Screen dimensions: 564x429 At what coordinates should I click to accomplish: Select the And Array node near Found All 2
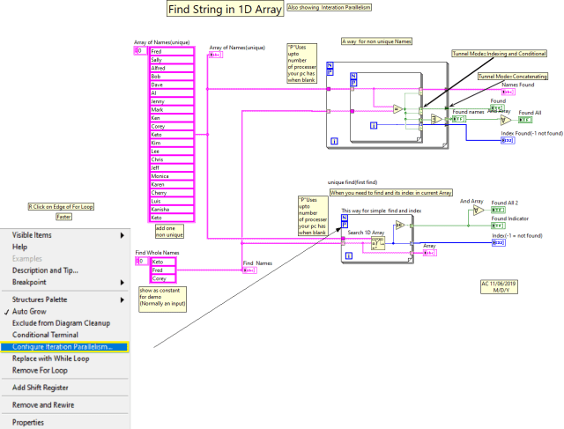pos(477,211)
